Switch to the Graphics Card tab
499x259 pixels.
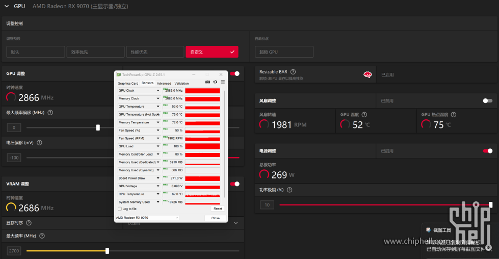click(128, 84)
